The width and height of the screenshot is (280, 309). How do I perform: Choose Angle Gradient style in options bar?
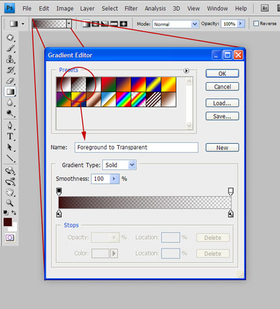click(105, 24)
